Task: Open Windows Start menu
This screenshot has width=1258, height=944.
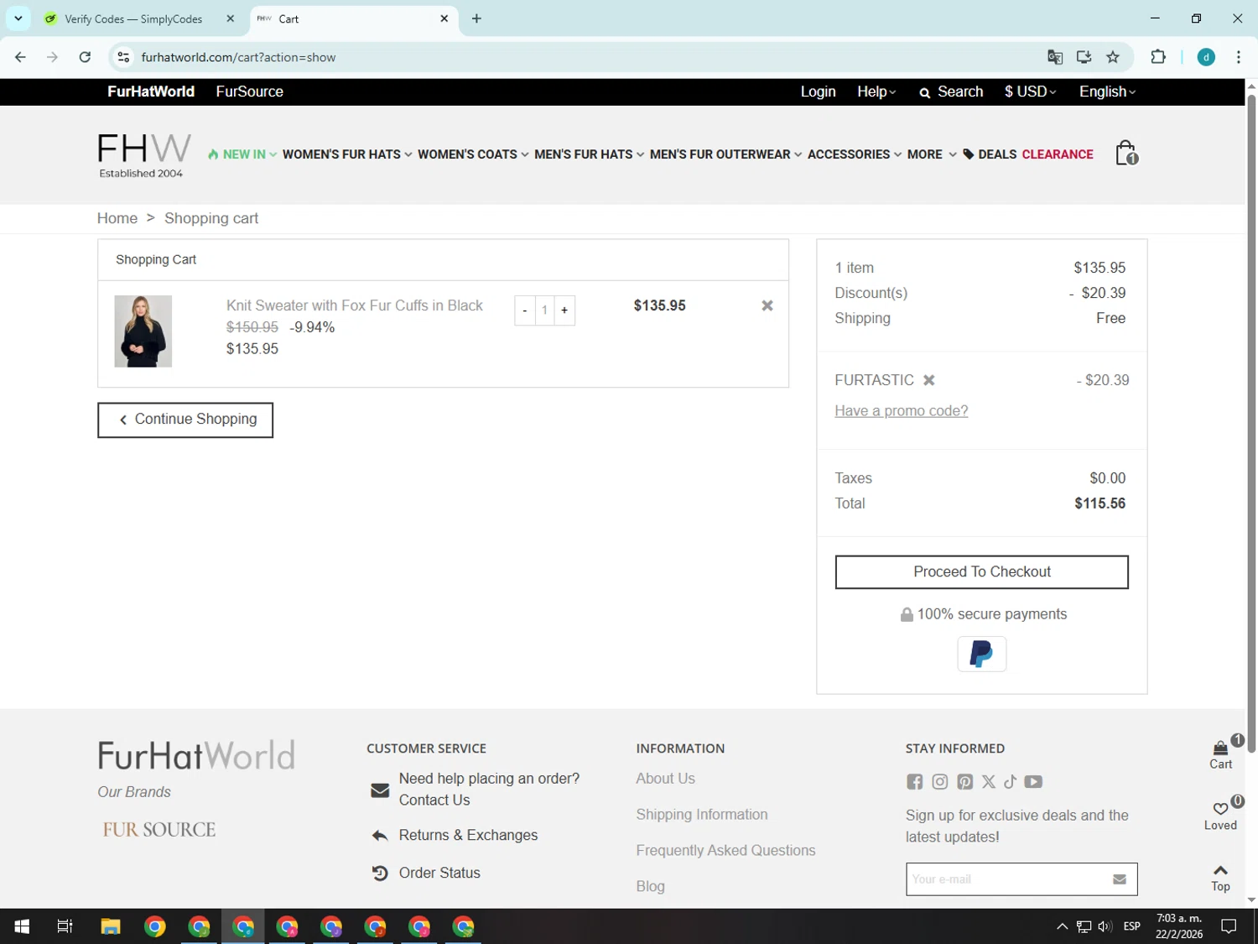Action: pos(22,926)
